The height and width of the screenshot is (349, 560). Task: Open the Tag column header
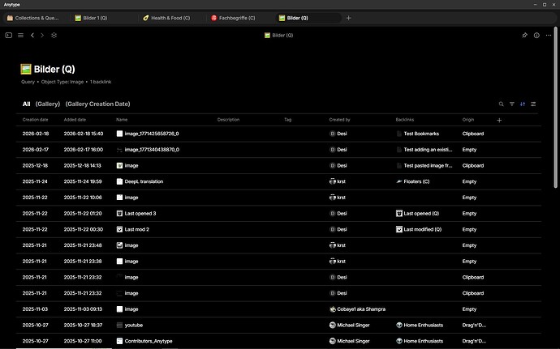288,120
